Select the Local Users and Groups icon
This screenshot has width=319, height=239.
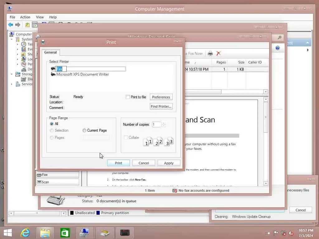(x=24, y=59)
